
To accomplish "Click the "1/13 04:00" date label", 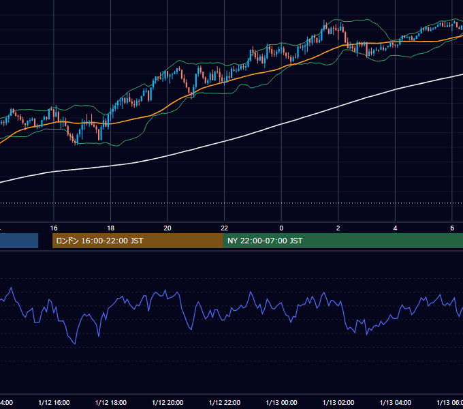I will [396, 402].
